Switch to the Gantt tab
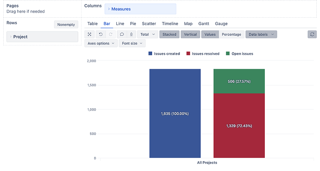 (x=204, y=24)
